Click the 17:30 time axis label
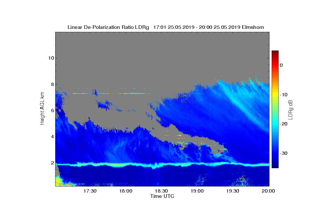This screenshot has width=333, height=222. pyautogui.click(x=90, y=191)
